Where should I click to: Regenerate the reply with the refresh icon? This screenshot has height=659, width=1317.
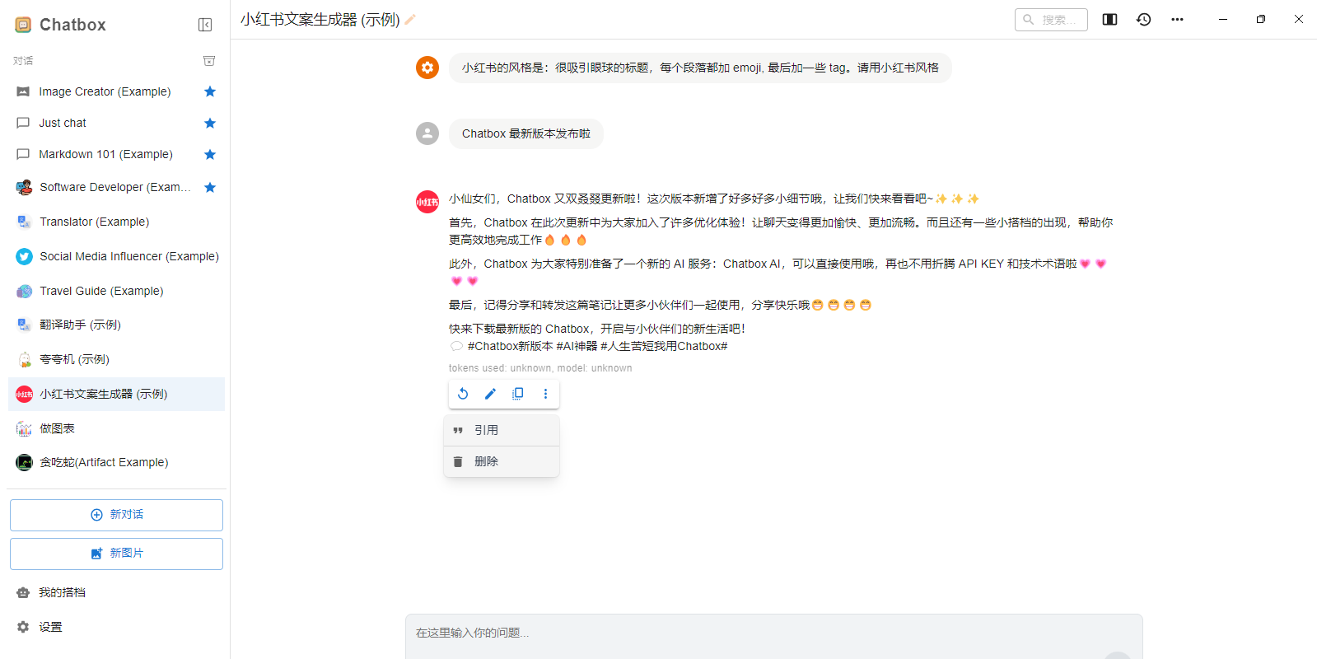463,394
